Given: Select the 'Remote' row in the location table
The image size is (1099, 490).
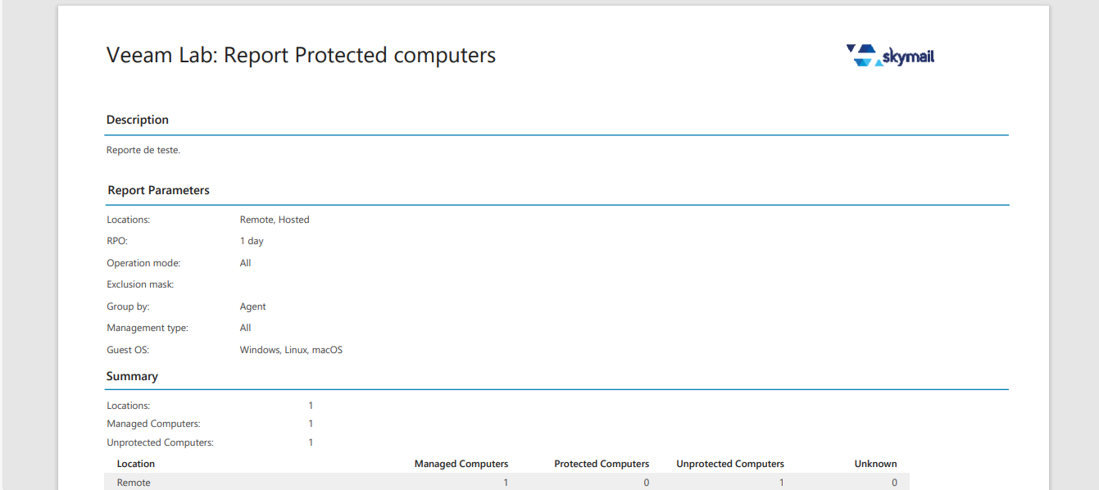Looking at the screenshot, I should tap(134, 483).
